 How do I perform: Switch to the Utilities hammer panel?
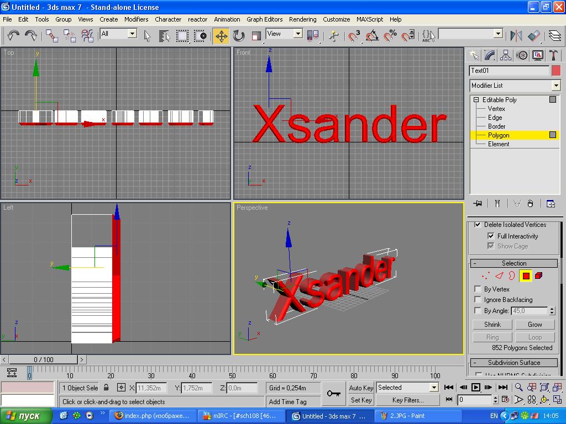[x=553, y=55]
